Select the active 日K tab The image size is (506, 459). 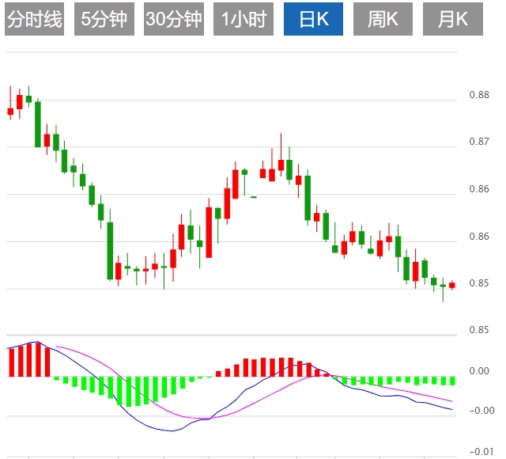314,20
